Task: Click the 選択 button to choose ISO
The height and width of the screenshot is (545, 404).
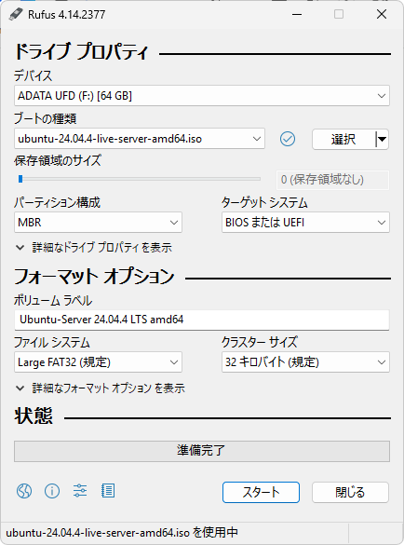Action: [x=343, y=140]
